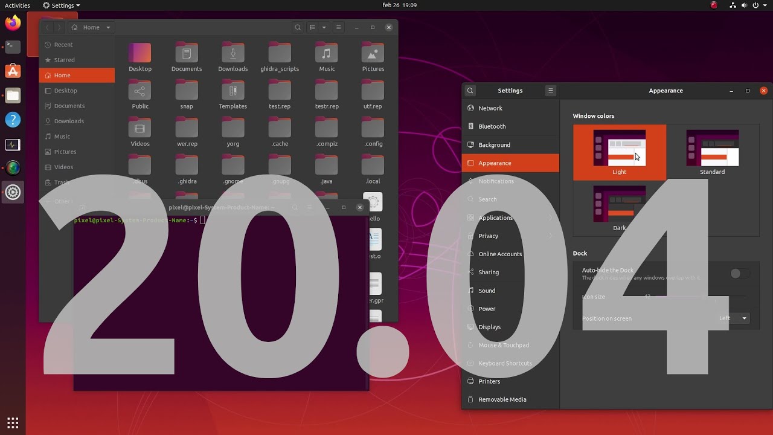Image resolution: width=773 pixels, height=435 pixels.
Task: Select the wer.rep file
Action: pyautogui.click(x=187, y=132)
